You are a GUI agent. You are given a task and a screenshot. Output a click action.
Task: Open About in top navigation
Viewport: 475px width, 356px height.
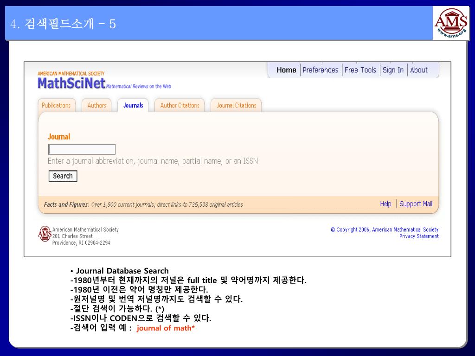tap(419, 70)
